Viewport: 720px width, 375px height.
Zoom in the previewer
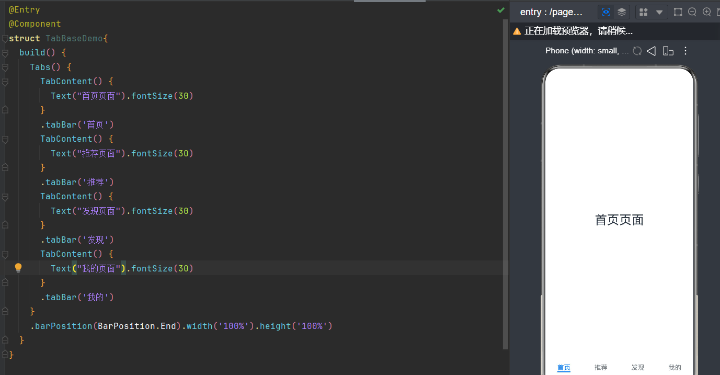[707, 12]
